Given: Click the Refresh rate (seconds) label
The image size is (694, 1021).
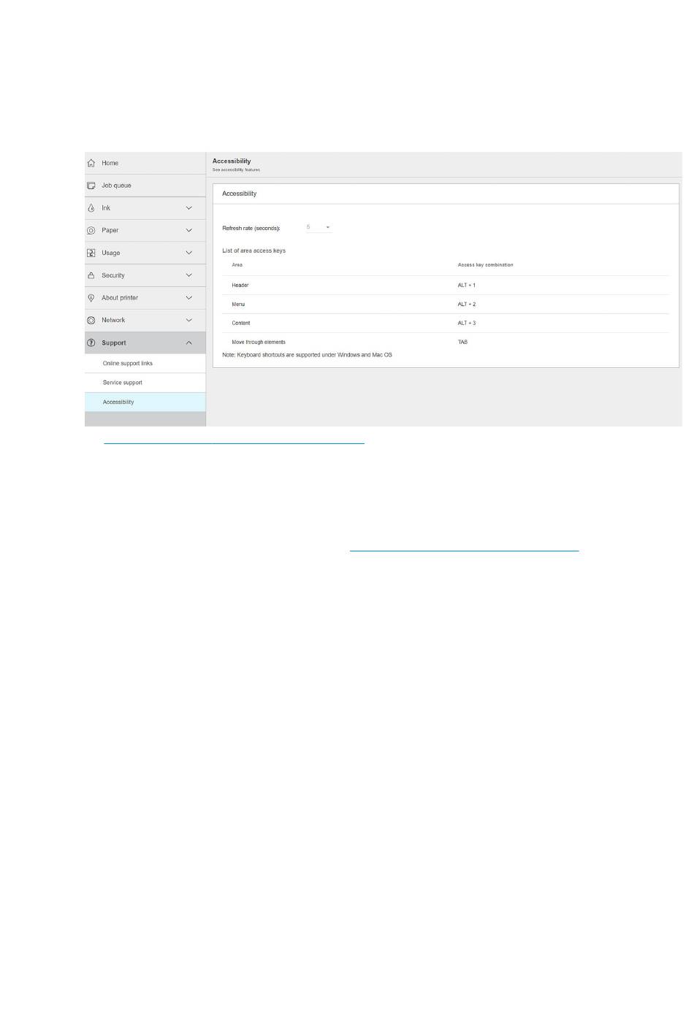Looking at the screenshot, I should pos(251,228).
